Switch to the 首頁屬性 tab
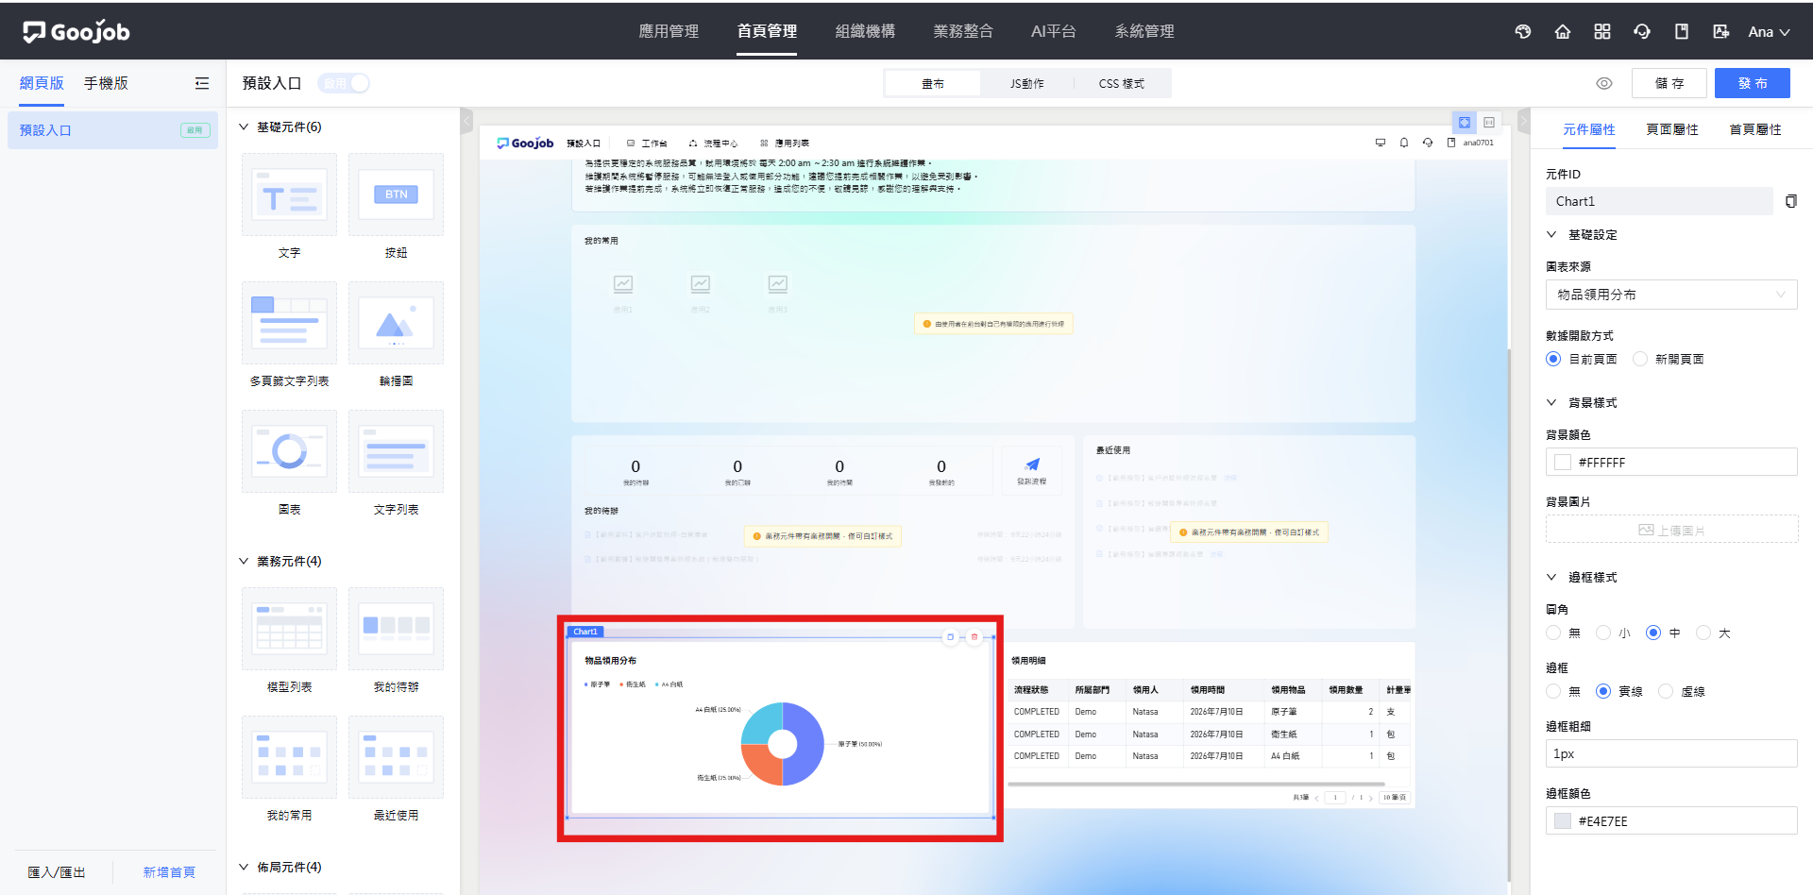Screen dimensions: 1813x895 pos(1755,129)
